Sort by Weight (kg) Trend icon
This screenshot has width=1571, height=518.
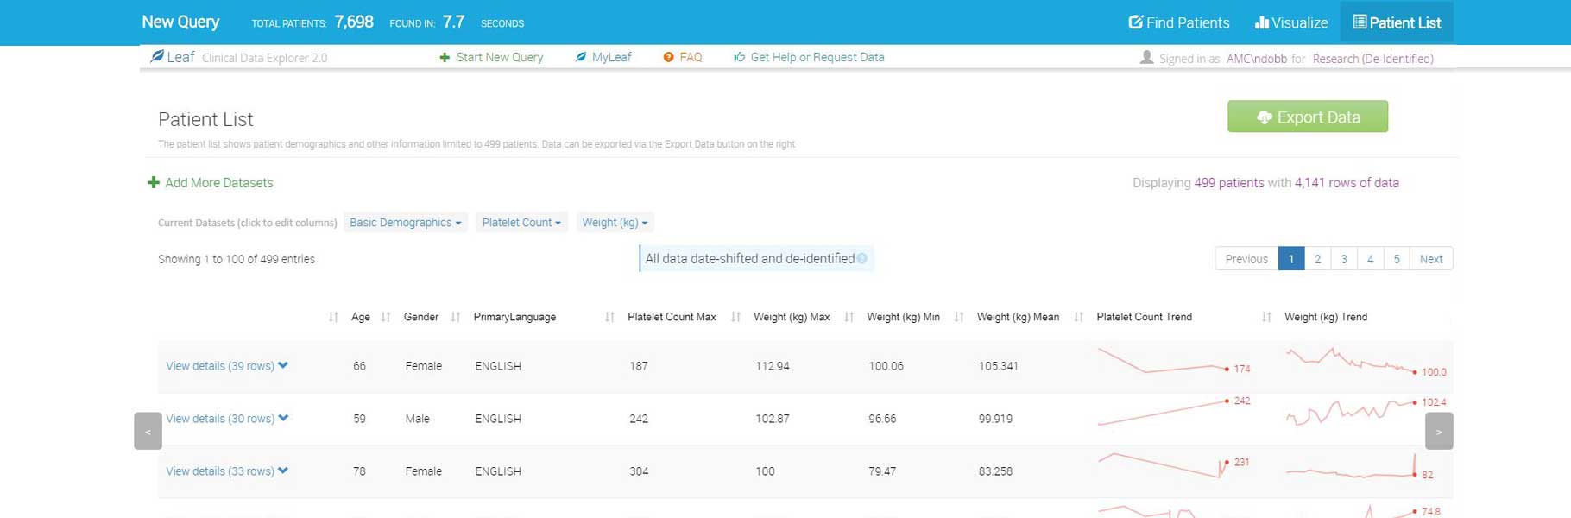coord(1266,318)
